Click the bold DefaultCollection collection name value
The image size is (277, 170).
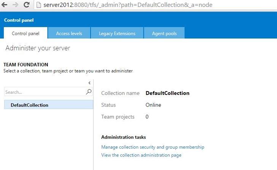[x=167, y=93]
